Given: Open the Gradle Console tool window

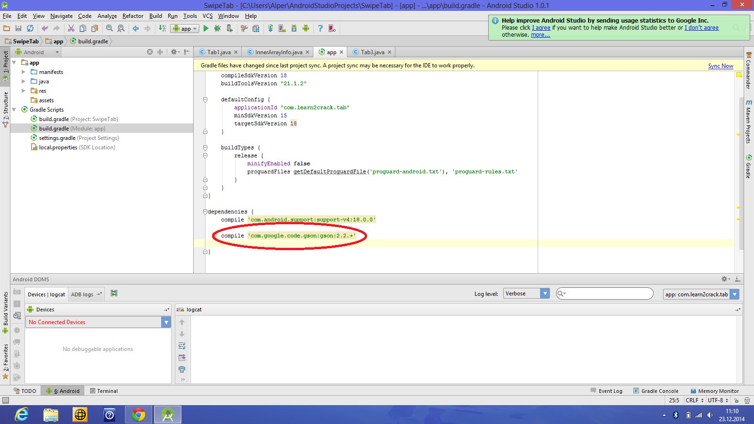Looking at the screenshot, I should (x=656, y=391).
